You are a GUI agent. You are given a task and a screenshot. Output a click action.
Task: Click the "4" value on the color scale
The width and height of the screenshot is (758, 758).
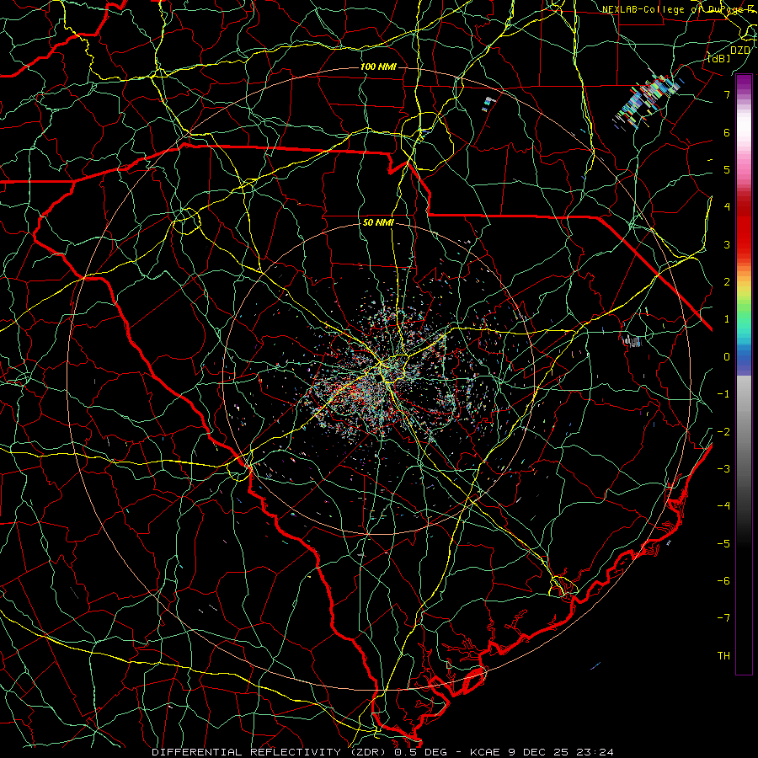pos(727,207)
